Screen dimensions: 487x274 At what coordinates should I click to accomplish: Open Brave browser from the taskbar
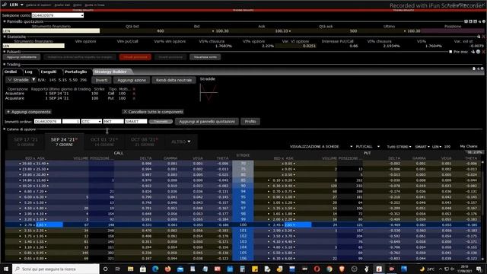pos(342,269)
